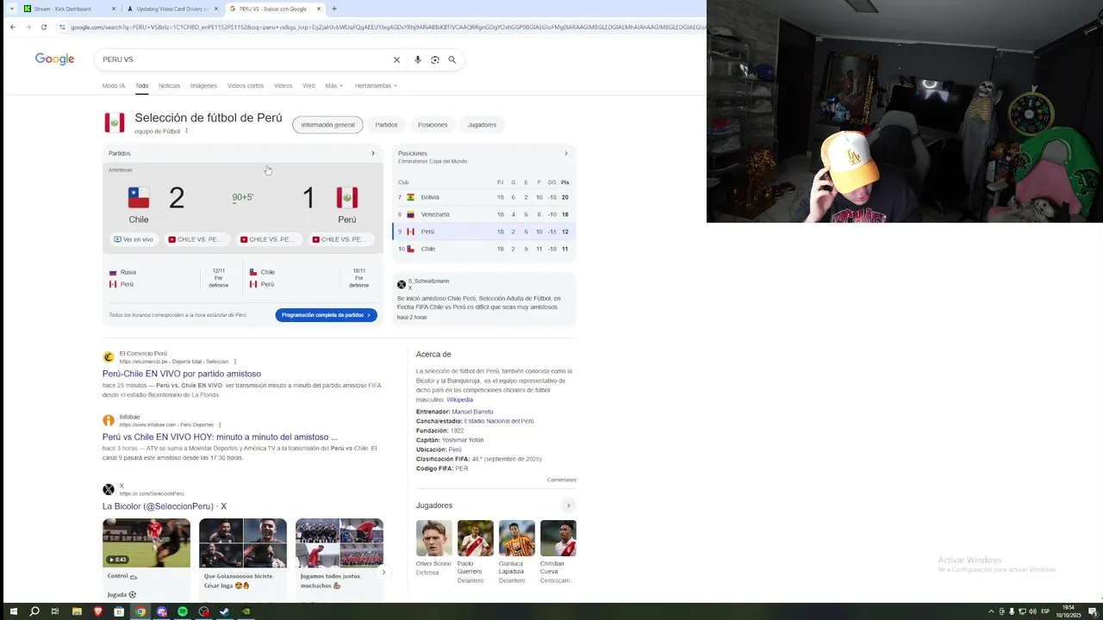This screenshot has width=1103, height=620.
Task: Go back to previous page
Action: pos(13,27)
